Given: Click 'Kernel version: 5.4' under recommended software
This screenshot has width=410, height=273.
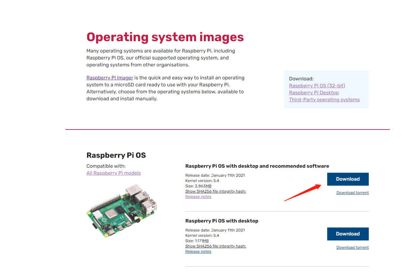Looking at the screenshot, I should point(202,181).
